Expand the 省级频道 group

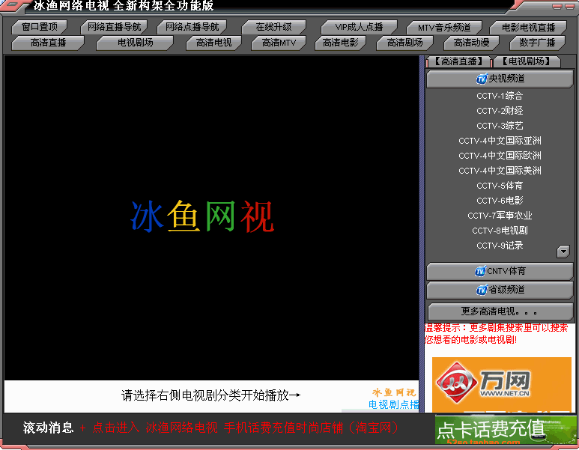coord(500,290)
